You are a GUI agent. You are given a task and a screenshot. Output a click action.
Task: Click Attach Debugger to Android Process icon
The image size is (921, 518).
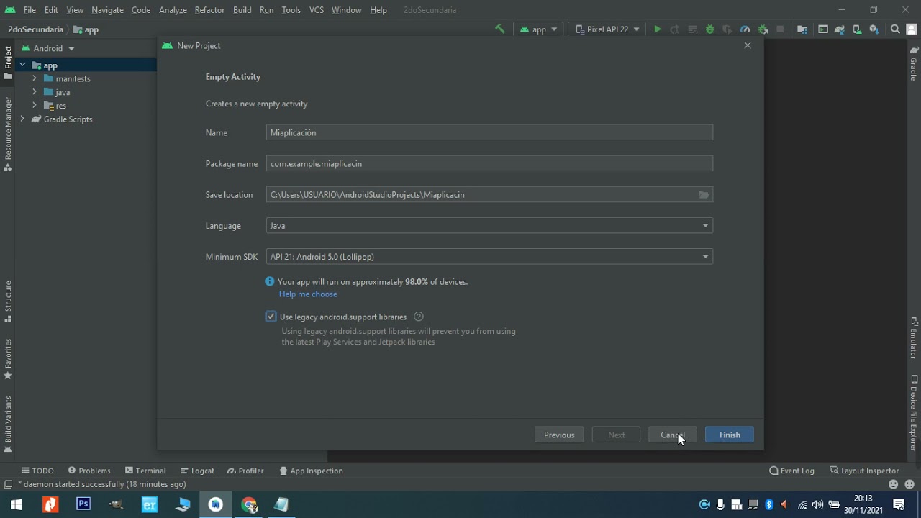pyautogui.click(x=763, y=29)
